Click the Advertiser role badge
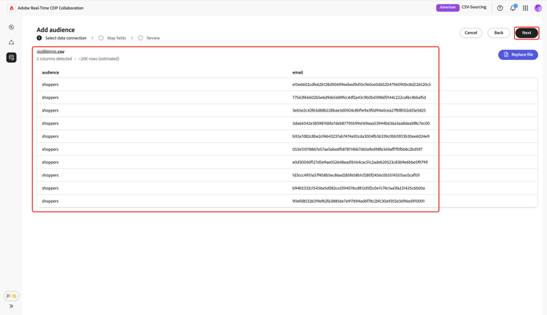 click(x=448, y=8)
